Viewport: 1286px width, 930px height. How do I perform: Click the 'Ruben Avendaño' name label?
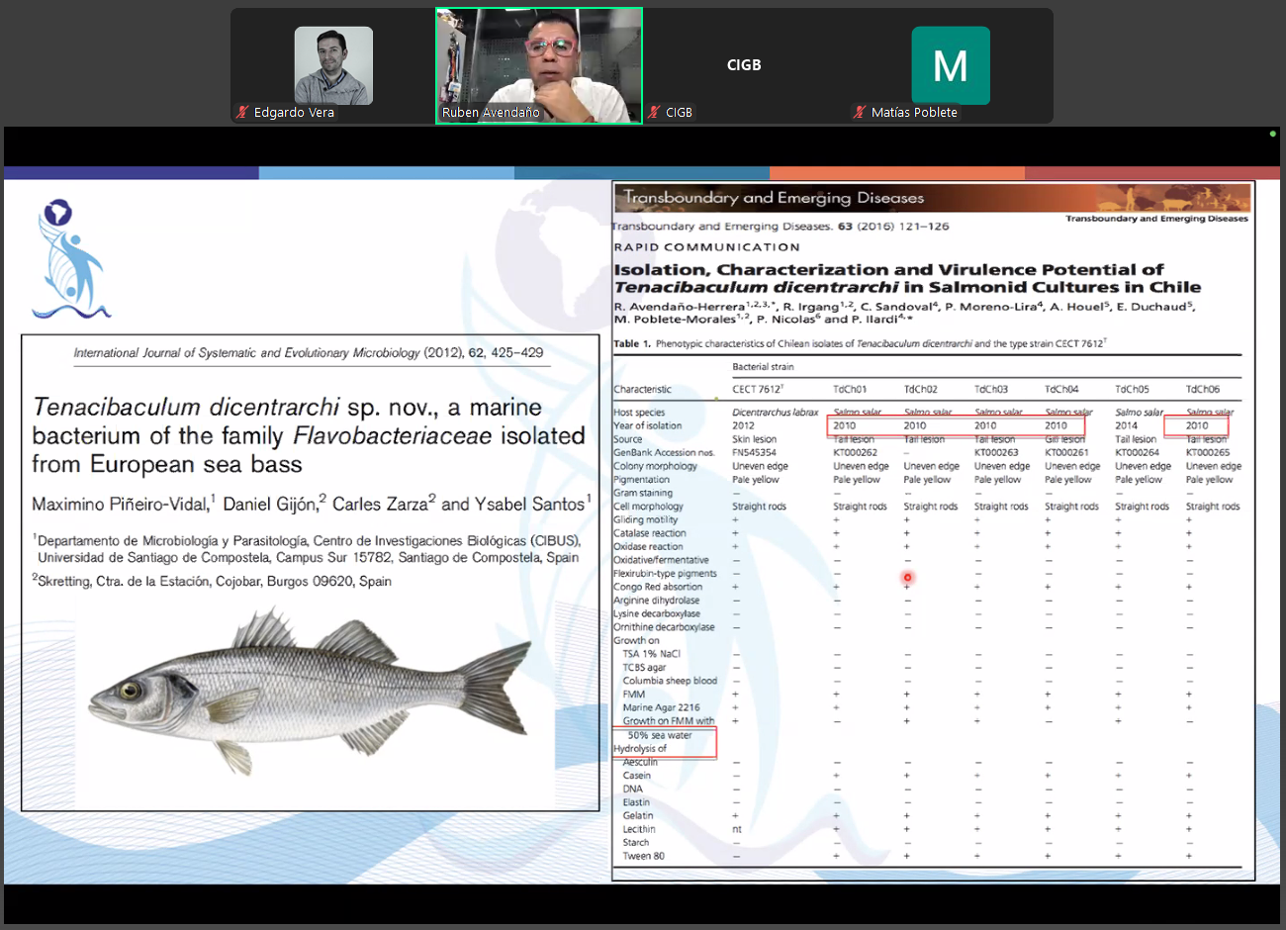point(491,113)
